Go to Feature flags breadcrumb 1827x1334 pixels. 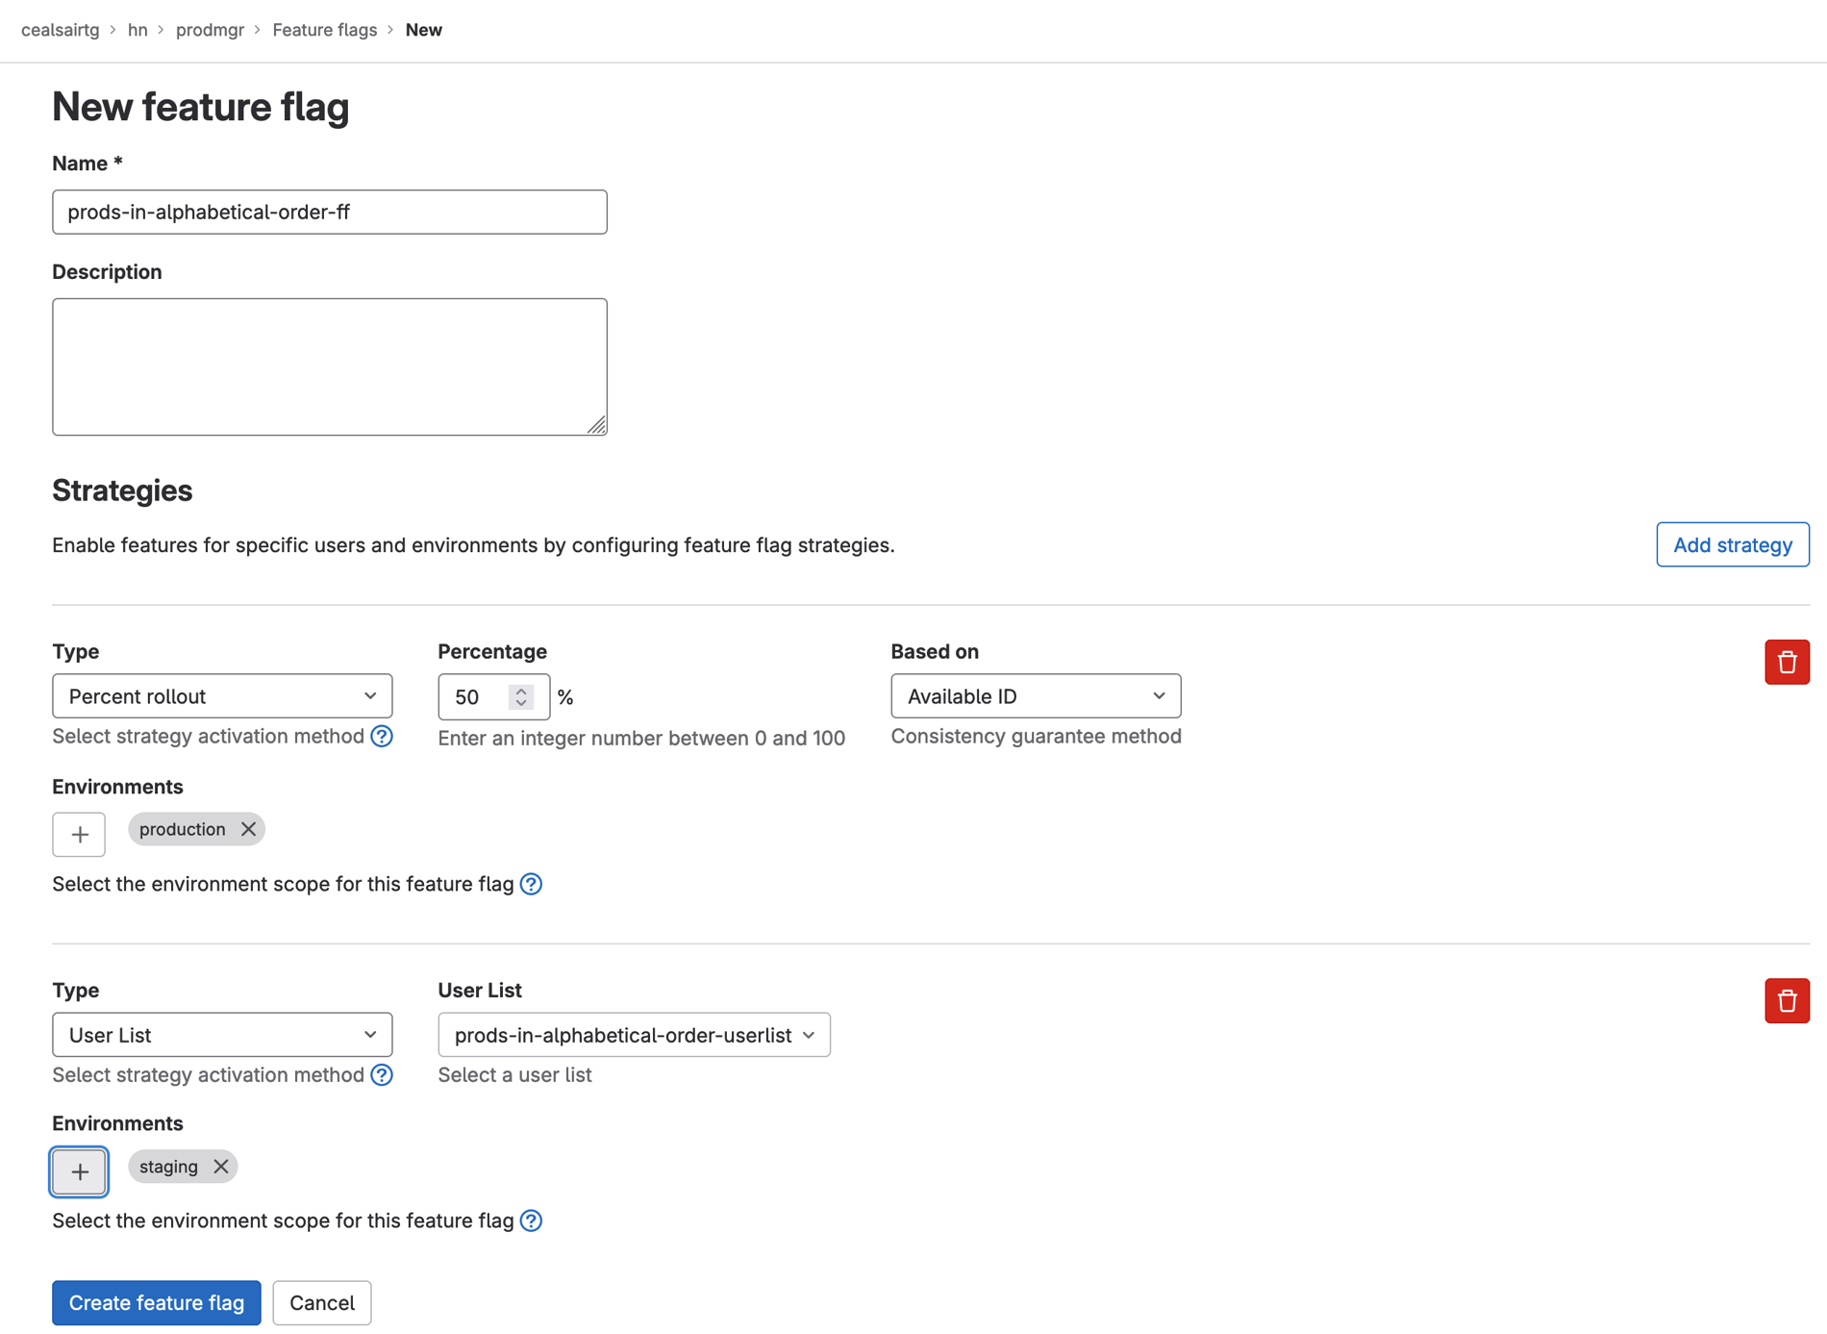(x=324, y=30)
